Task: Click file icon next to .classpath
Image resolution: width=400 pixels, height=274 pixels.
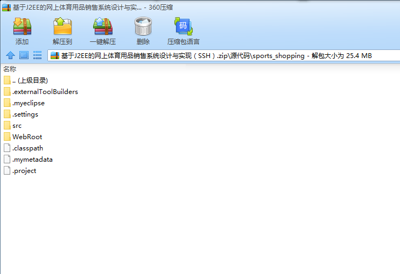Action: click(7, 148)
